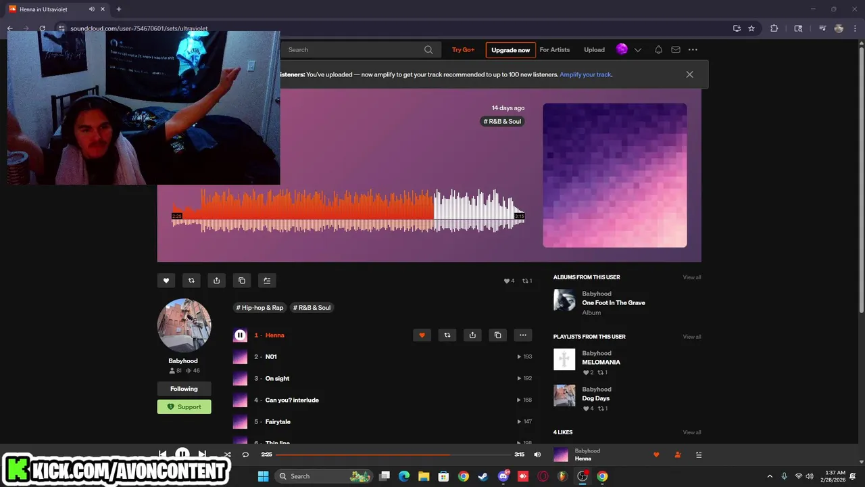Mute volume in the player bar

tap(537, 455)
